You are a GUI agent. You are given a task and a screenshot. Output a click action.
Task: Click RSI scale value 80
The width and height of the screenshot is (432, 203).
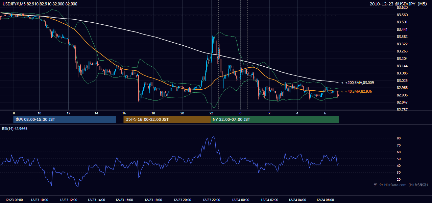399,138
